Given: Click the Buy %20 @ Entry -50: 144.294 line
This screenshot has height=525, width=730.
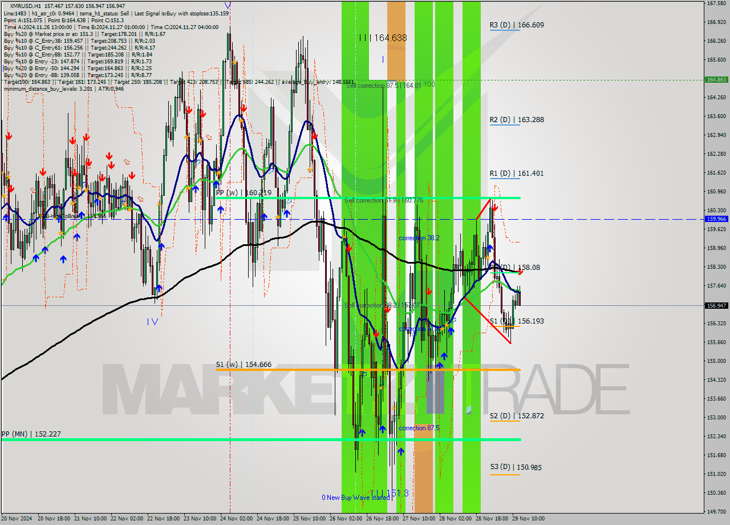Looking at the screenshot, I should coord(78,68).
